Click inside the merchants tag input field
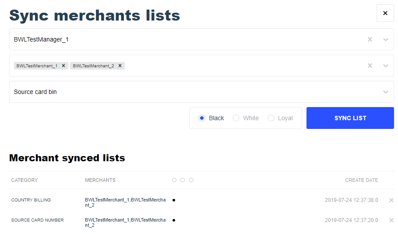The height and width of the screenshot is (236, 398). (x=241, y=66)
